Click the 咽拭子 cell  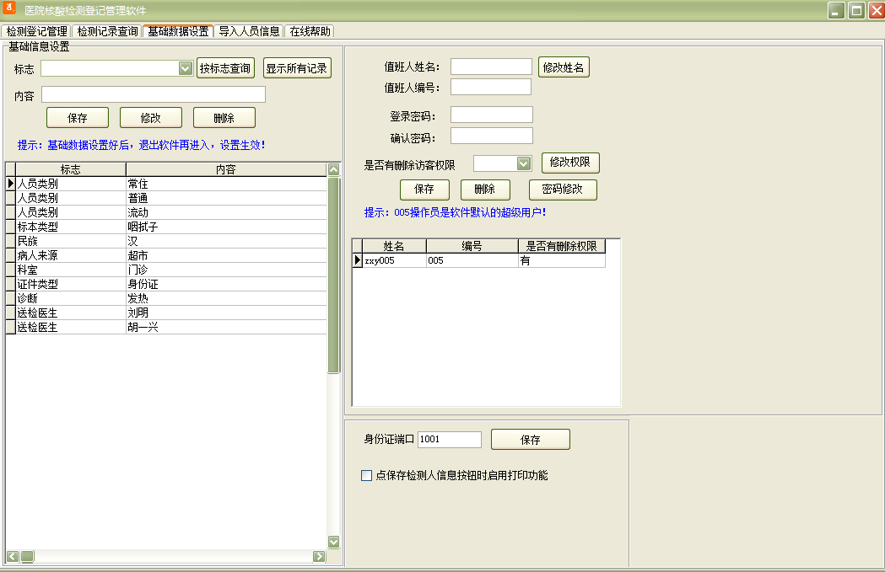(x=226, y=227)
